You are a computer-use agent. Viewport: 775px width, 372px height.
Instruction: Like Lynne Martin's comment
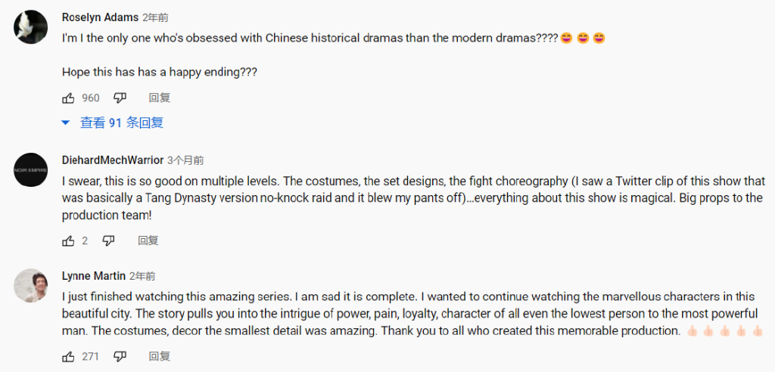point(68,356)
